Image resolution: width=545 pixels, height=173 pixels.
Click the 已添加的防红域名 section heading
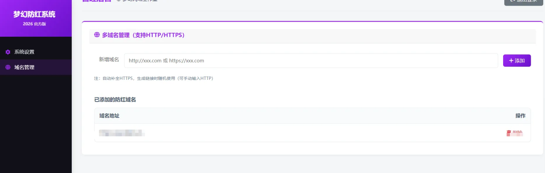point(115,100)
